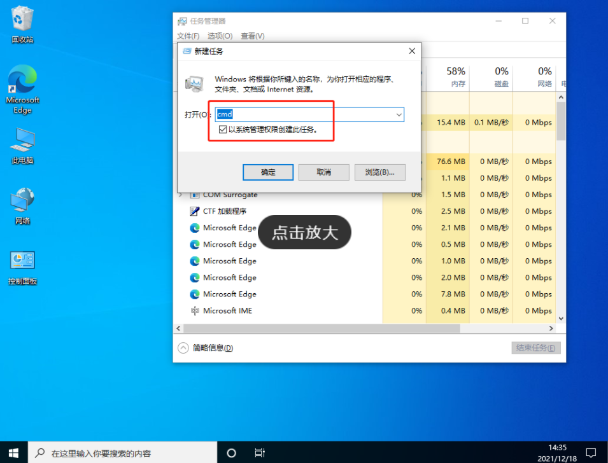This screenshot has height=463, width=608.
Task: Open the 选项(O) menu
Action: 220,36
